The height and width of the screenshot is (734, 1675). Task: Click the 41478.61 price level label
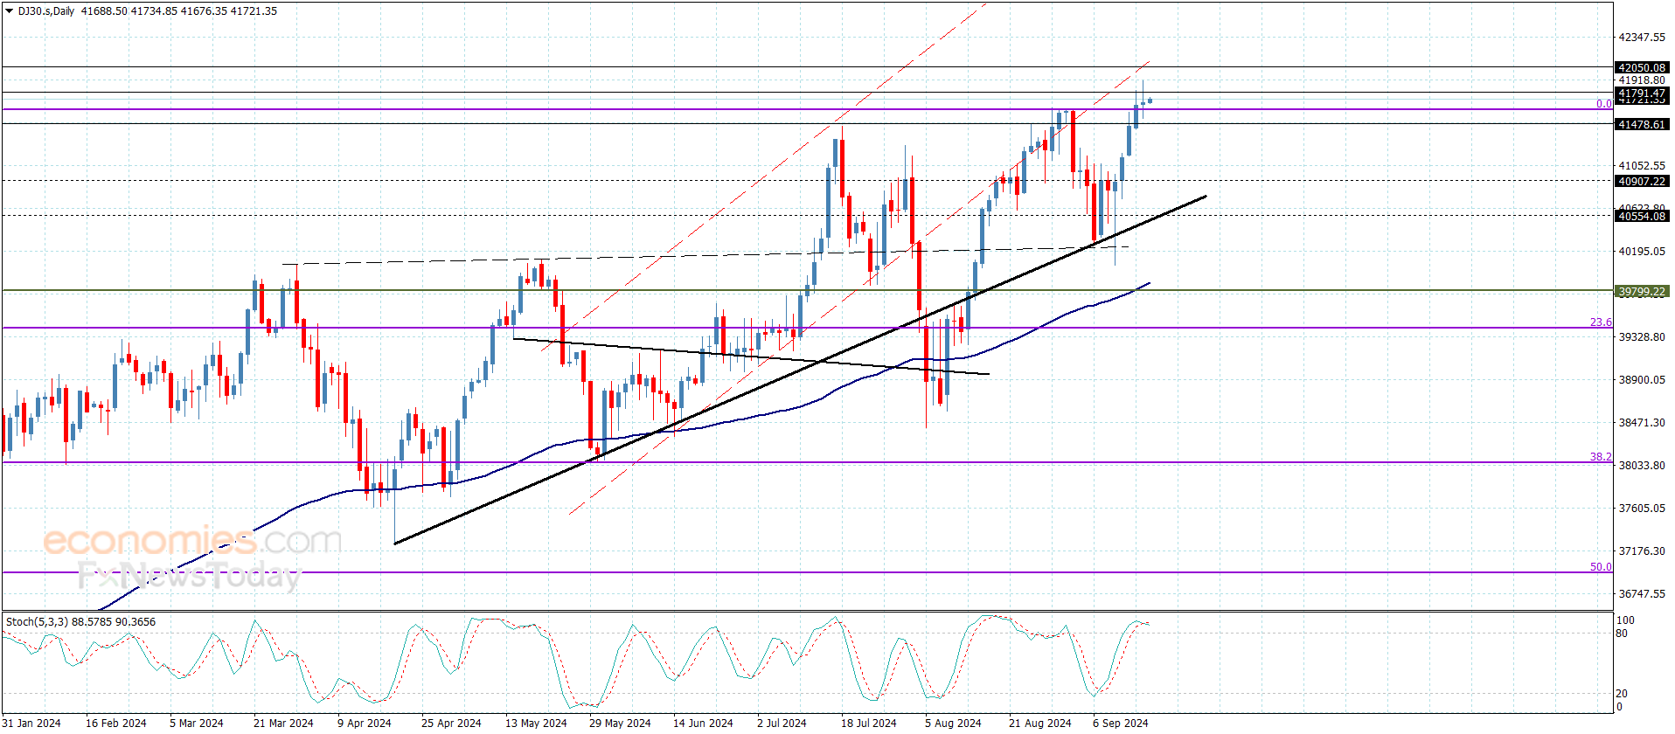tap(1642, 125)
